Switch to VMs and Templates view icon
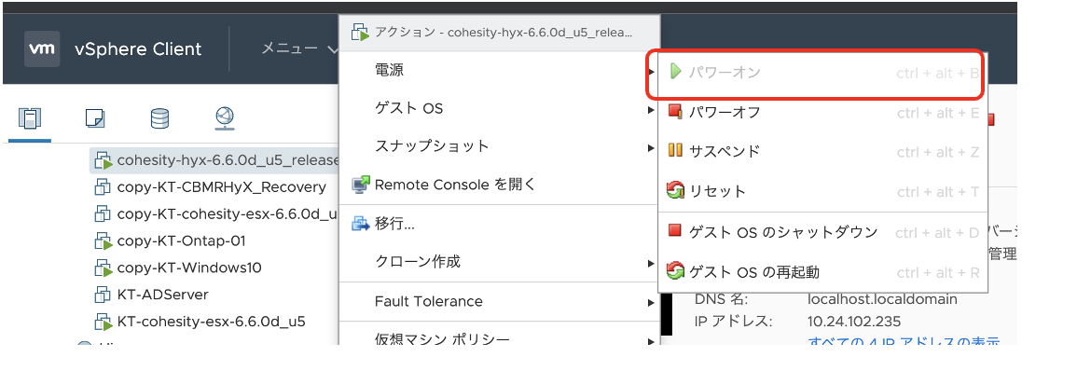Screen dimensions: 1091x371 94,118
